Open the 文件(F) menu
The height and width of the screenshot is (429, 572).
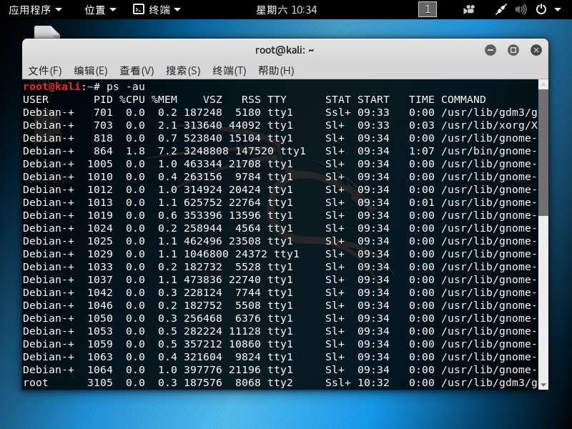click(45, 70)
